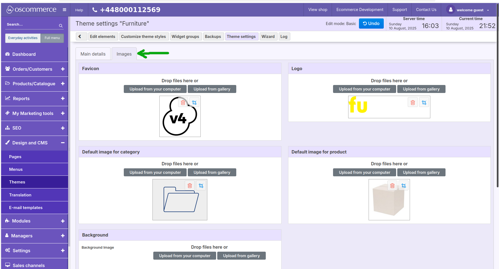This screenshot has height=269, width=499.
Task: Open the Themes sidebar item
Action: (x=34, y=182)
